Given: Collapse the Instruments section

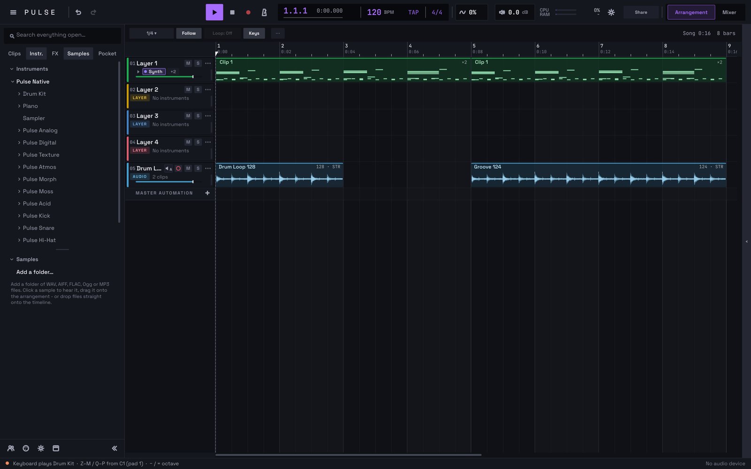Looking at the screenshot, I should (x=12, y=69).
